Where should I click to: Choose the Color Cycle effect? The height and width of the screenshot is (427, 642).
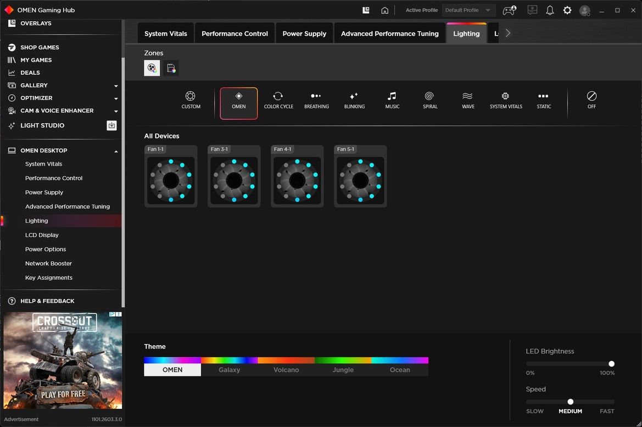coord(278,100)
